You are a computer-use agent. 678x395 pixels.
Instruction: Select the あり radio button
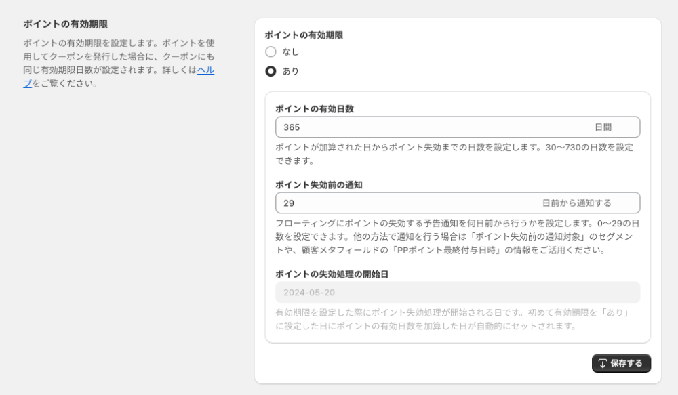[271, 71]
